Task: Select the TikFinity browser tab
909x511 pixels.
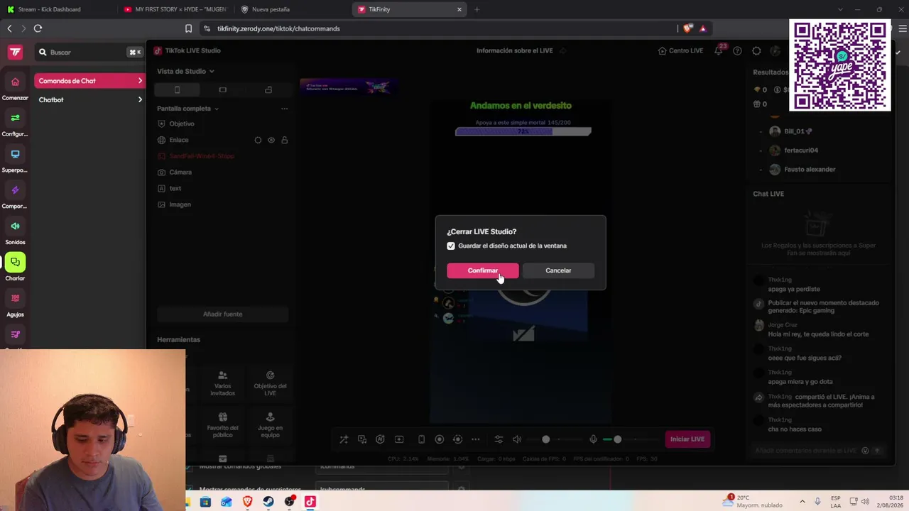Action: [x=408, y=9]
